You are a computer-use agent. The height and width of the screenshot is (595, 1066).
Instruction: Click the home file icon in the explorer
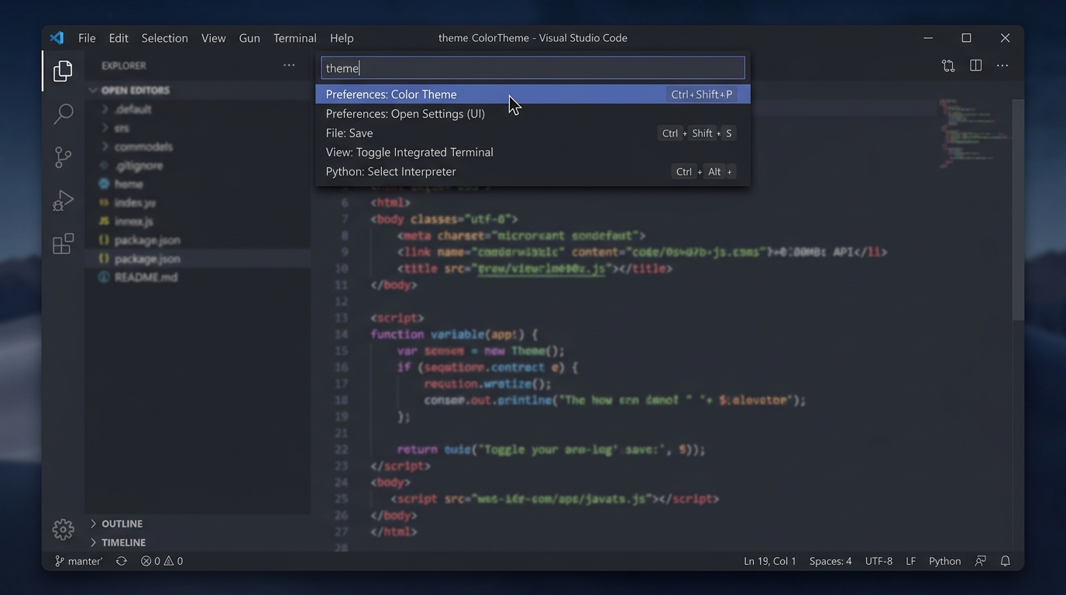point(104,184)
